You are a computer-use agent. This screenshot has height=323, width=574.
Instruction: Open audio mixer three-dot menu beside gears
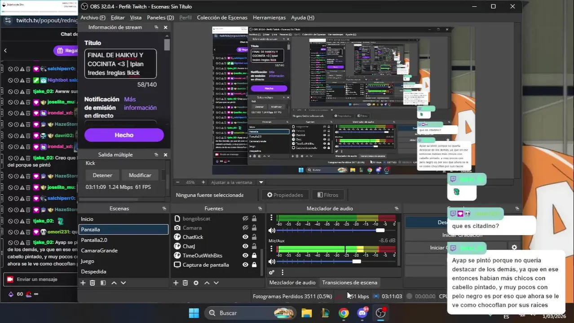coord(283,272)
